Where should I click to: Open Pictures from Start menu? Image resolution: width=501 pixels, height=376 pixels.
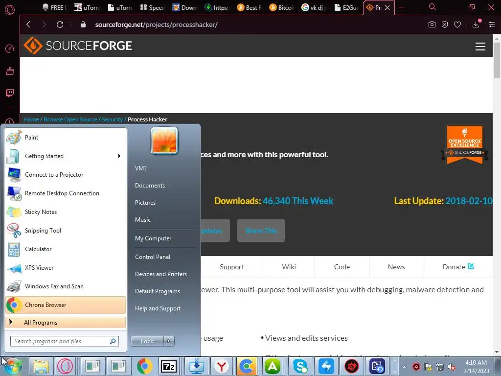click(145, 203)
